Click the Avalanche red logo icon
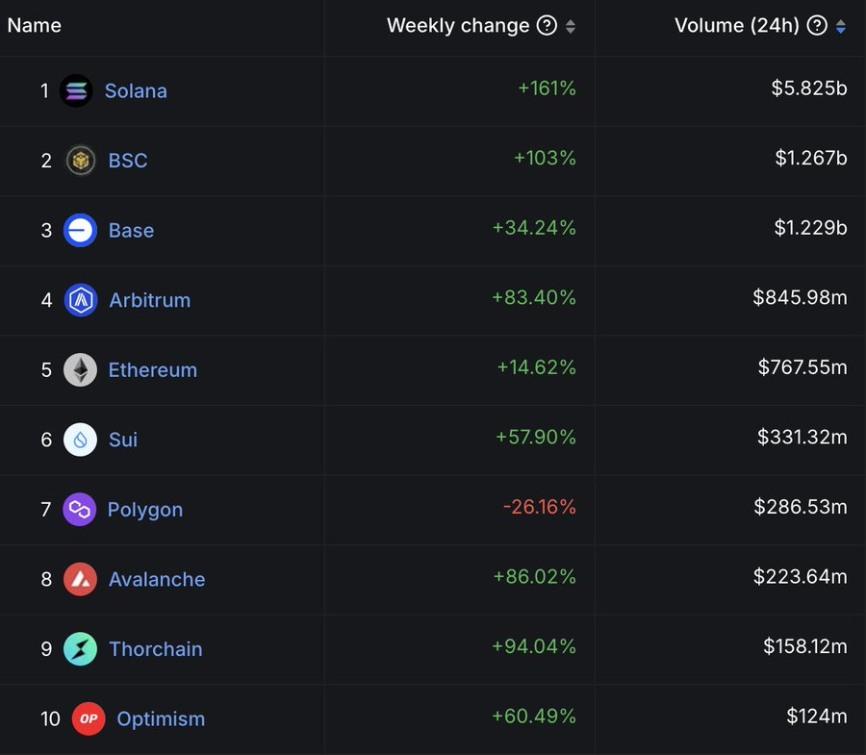The height and width of the screenshot is (755, 866). (x=80, y=579)
